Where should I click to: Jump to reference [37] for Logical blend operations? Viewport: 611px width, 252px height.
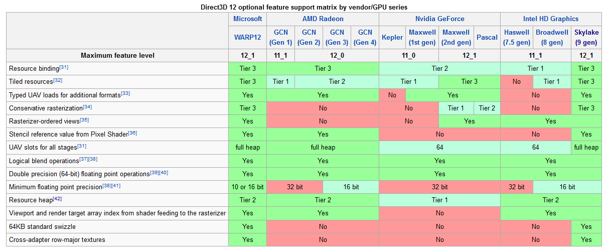click(x=84, y=159)
